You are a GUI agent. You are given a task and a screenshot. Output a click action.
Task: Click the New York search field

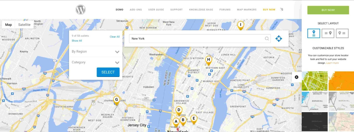(196, 39)
